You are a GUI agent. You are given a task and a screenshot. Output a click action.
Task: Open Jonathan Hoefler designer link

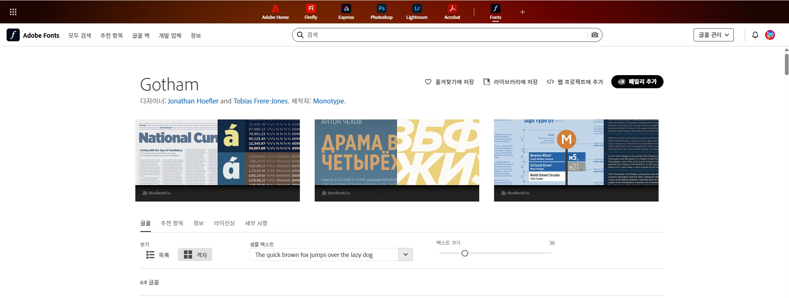[x=193, y=101]
